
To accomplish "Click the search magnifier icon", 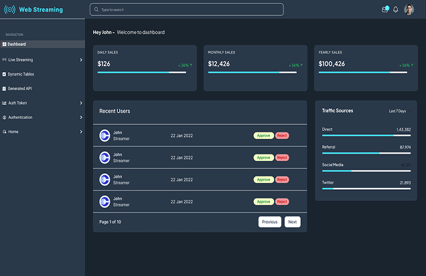I will coord(97,10).
